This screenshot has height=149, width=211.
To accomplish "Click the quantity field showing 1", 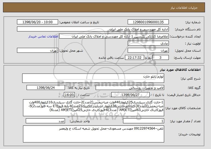I will coord(144,121).
